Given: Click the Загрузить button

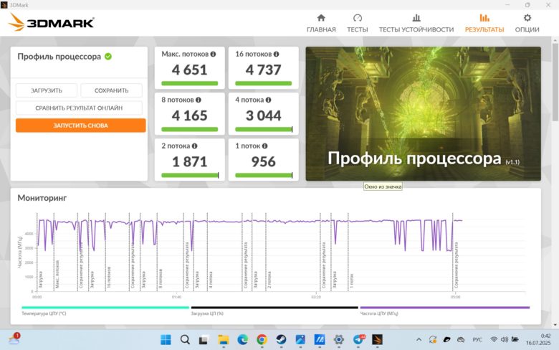Looking at the screenshot, I should [47, 90].
